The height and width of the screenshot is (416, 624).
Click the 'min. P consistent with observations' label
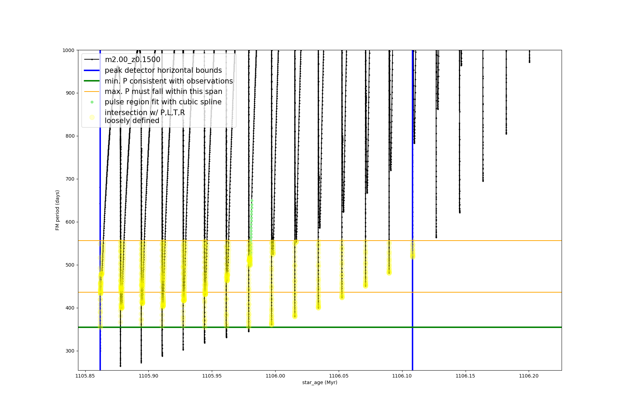(x=169, y=81)
